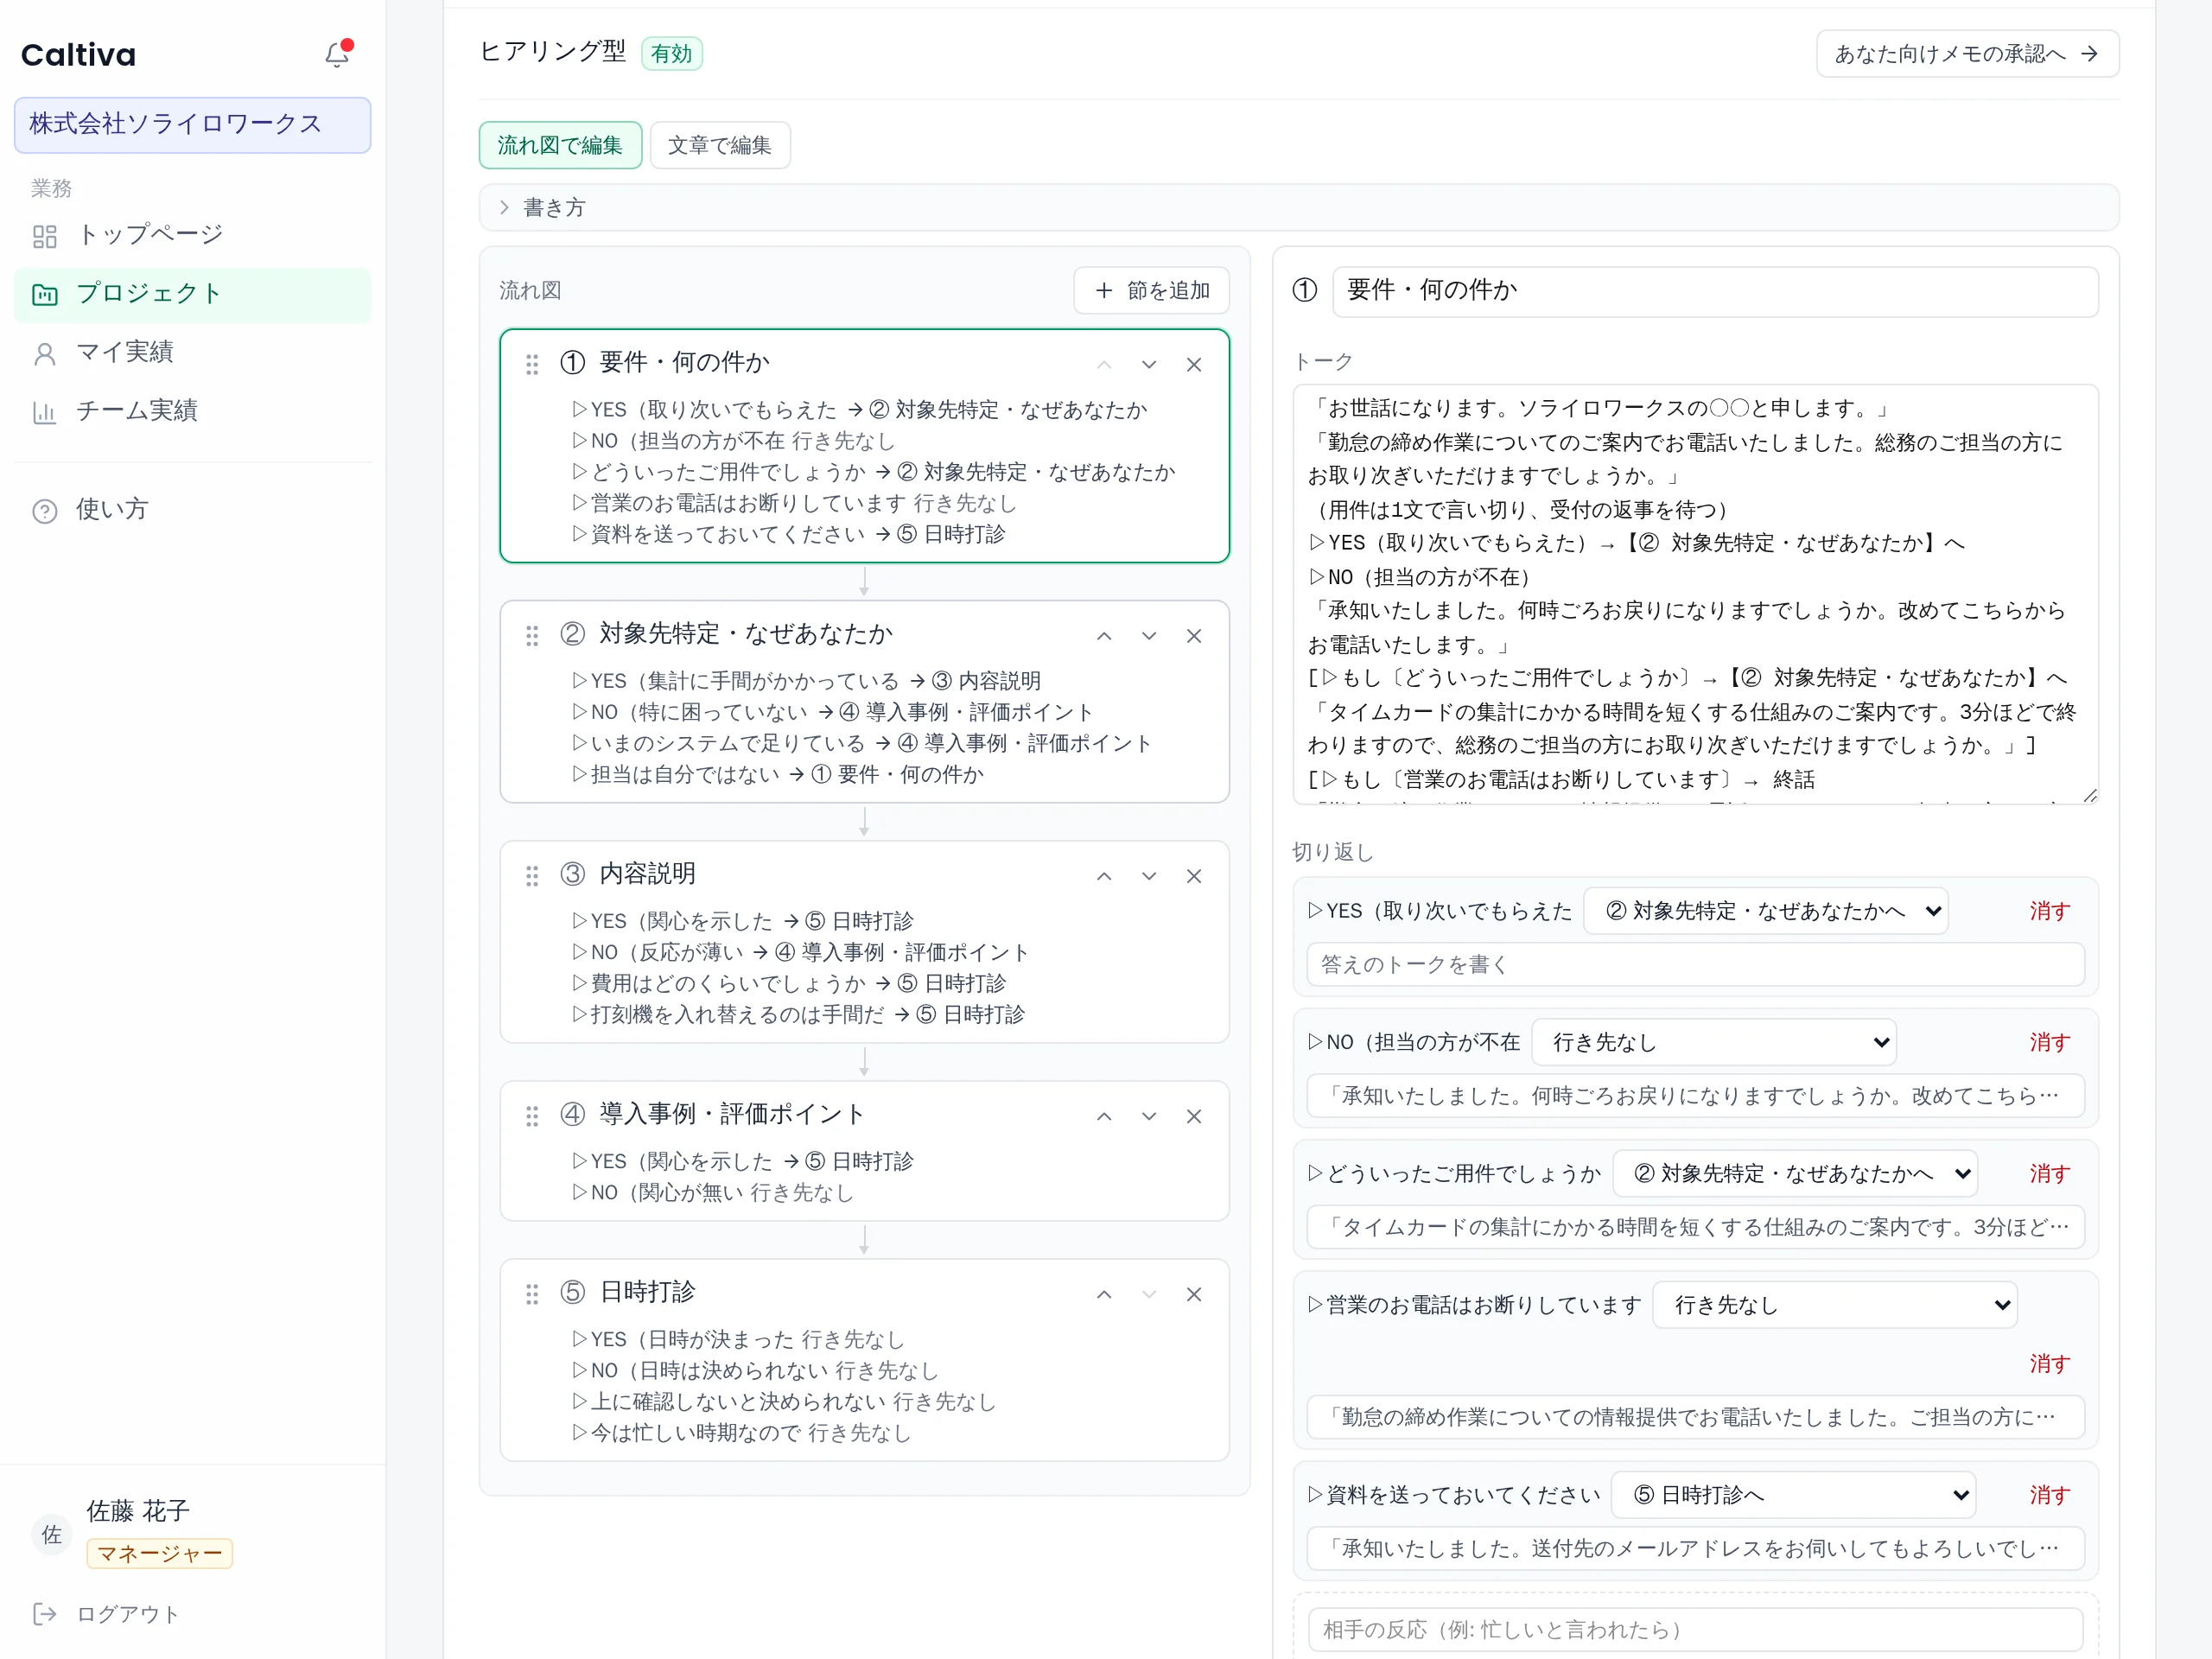Select node ④ 導入事例・評価ポイント title
The image size is (2212, 1659).
pyautogui.click(x=731, y=1114)
